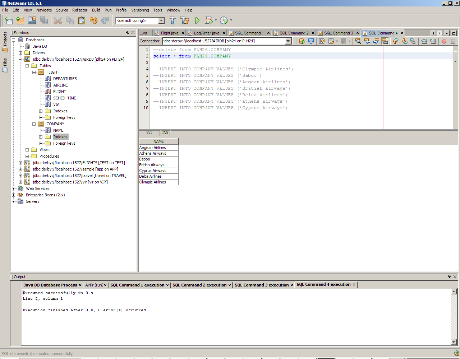Screen dimensions: 460x359
Task: Open the Tools menu
Action: tap(158, 10)
